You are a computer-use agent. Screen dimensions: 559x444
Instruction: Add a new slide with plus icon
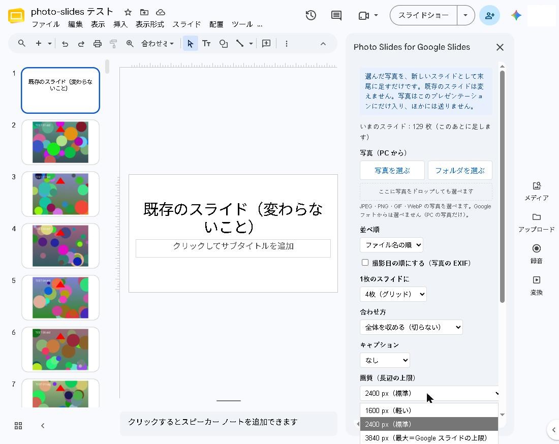click(39, 44)
